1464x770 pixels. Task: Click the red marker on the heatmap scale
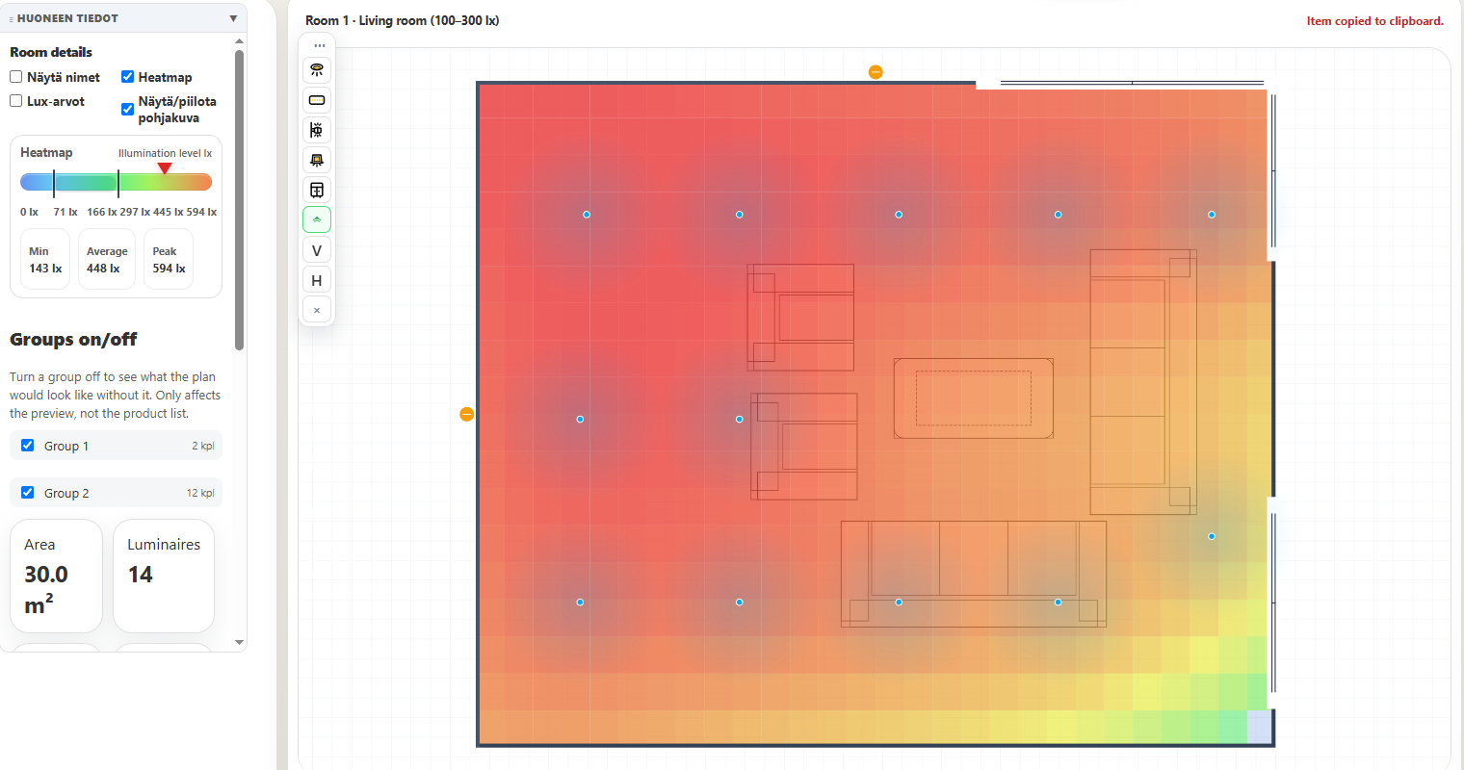click(x=165, y=168)
